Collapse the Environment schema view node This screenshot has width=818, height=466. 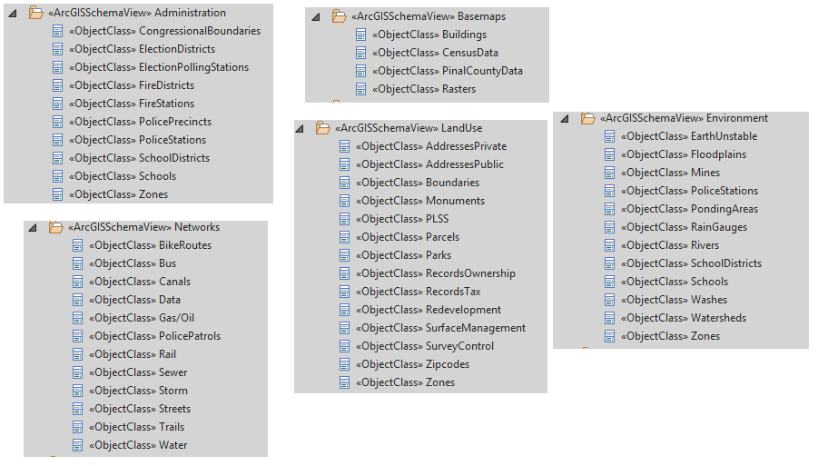(x=565, y=119)
